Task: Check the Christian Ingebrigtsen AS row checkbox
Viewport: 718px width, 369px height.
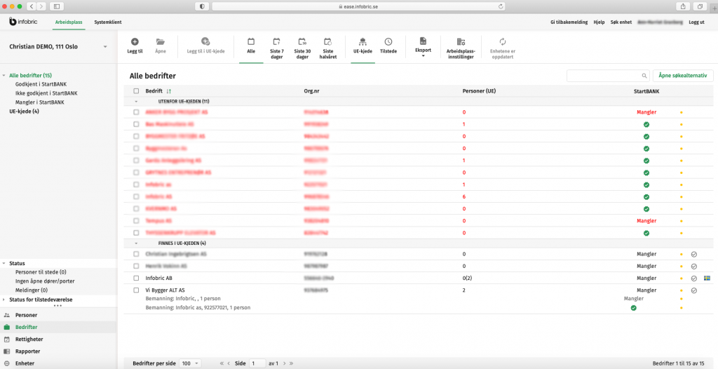Action: [x=136, y=254]
